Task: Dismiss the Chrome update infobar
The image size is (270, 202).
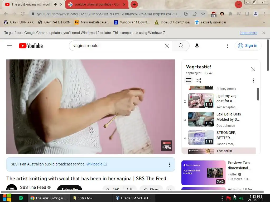Action: 263,33
